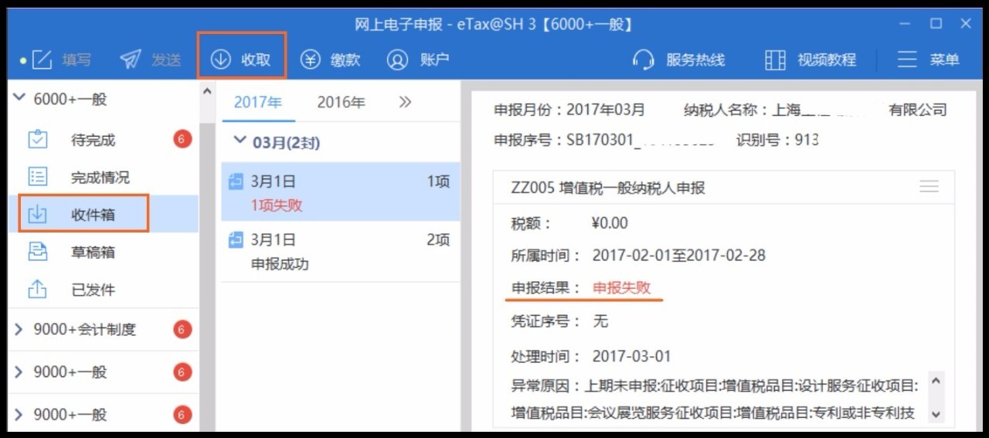Click the 2017-02-01至2017-02-28 period text
Viewport: 989px width, 438px height.
click(x=679, y=255)
